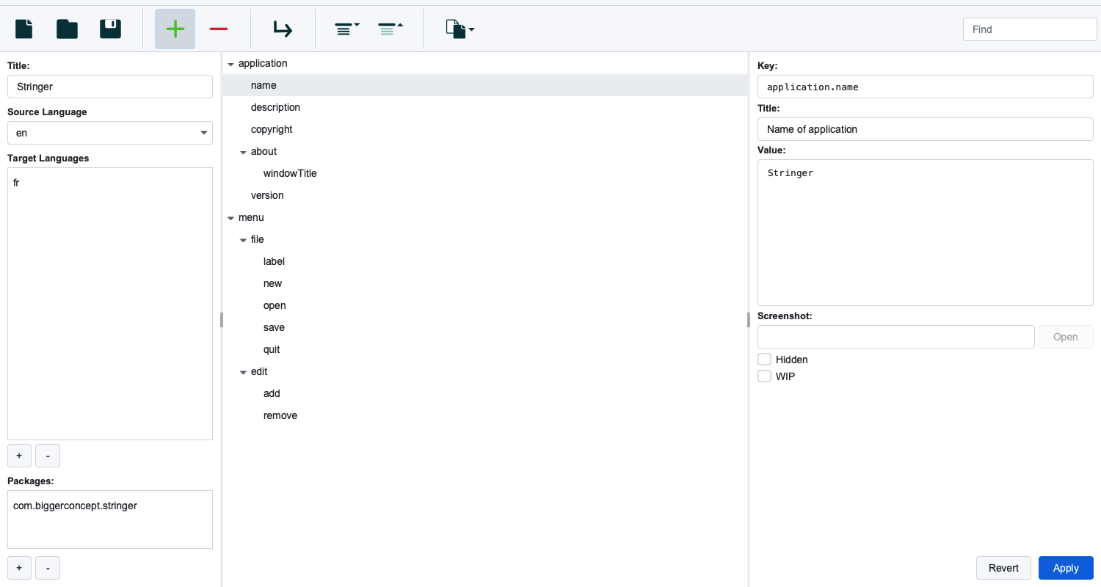Image resolution: width=1101 pixels, height=587 pixels.
Task: Select com.biggerconcept.stringer package entry
Action: [110, 506]
